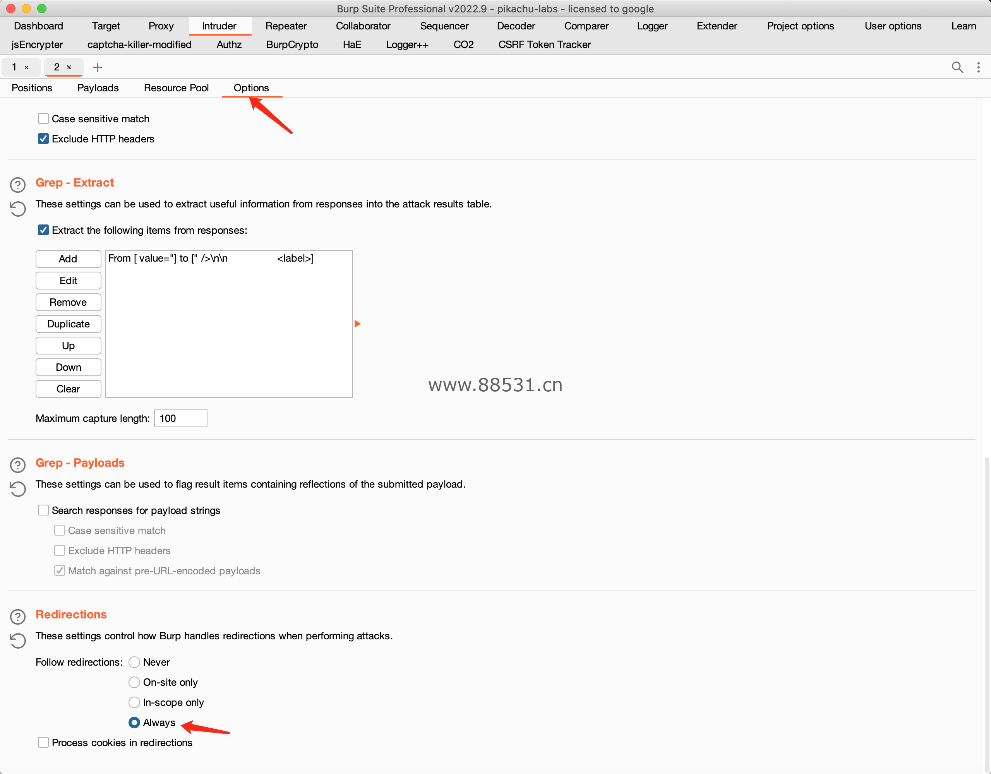Screen dimensions: 991x774
Task: Open CSRF Token Tracker tab
Action: pos(545,45)
